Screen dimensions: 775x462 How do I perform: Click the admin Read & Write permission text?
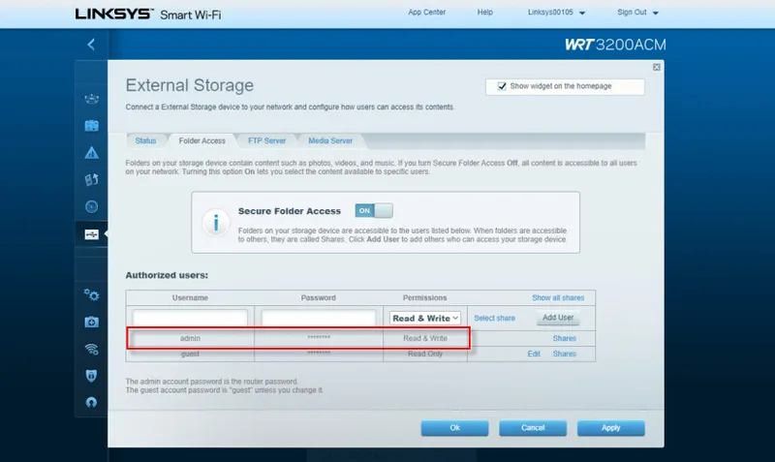[425, 338]
